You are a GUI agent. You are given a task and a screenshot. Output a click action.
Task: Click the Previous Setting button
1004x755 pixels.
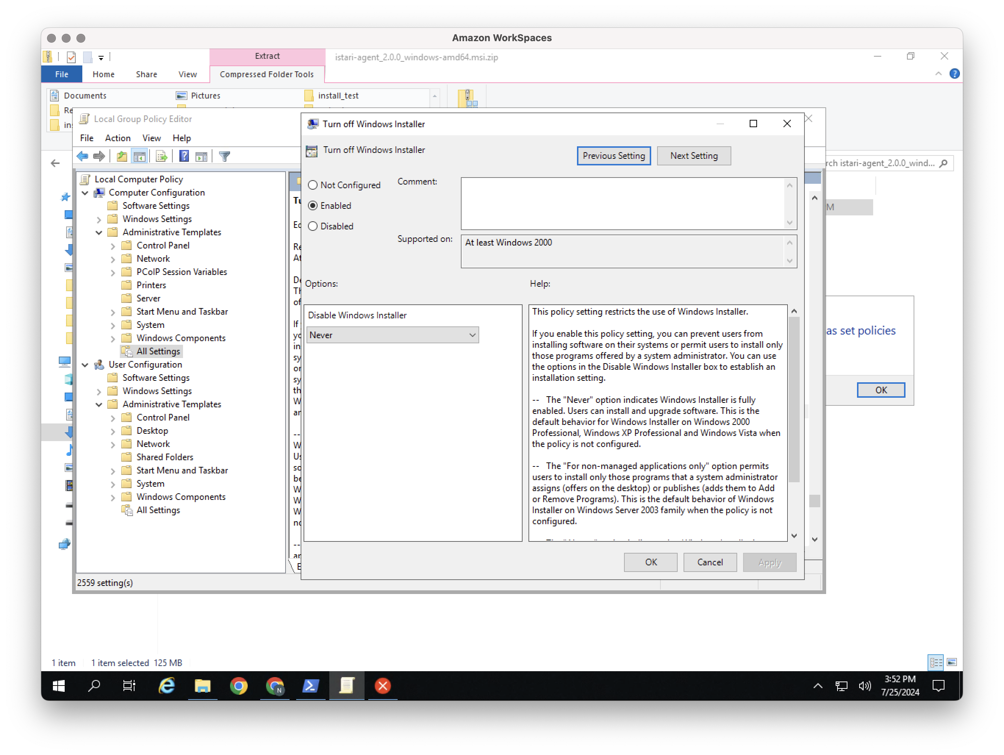point(614,156)
